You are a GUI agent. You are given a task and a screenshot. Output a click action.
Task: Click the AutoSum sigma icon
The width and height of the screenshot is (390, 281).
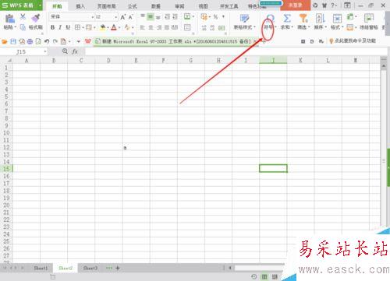[287, 18]
